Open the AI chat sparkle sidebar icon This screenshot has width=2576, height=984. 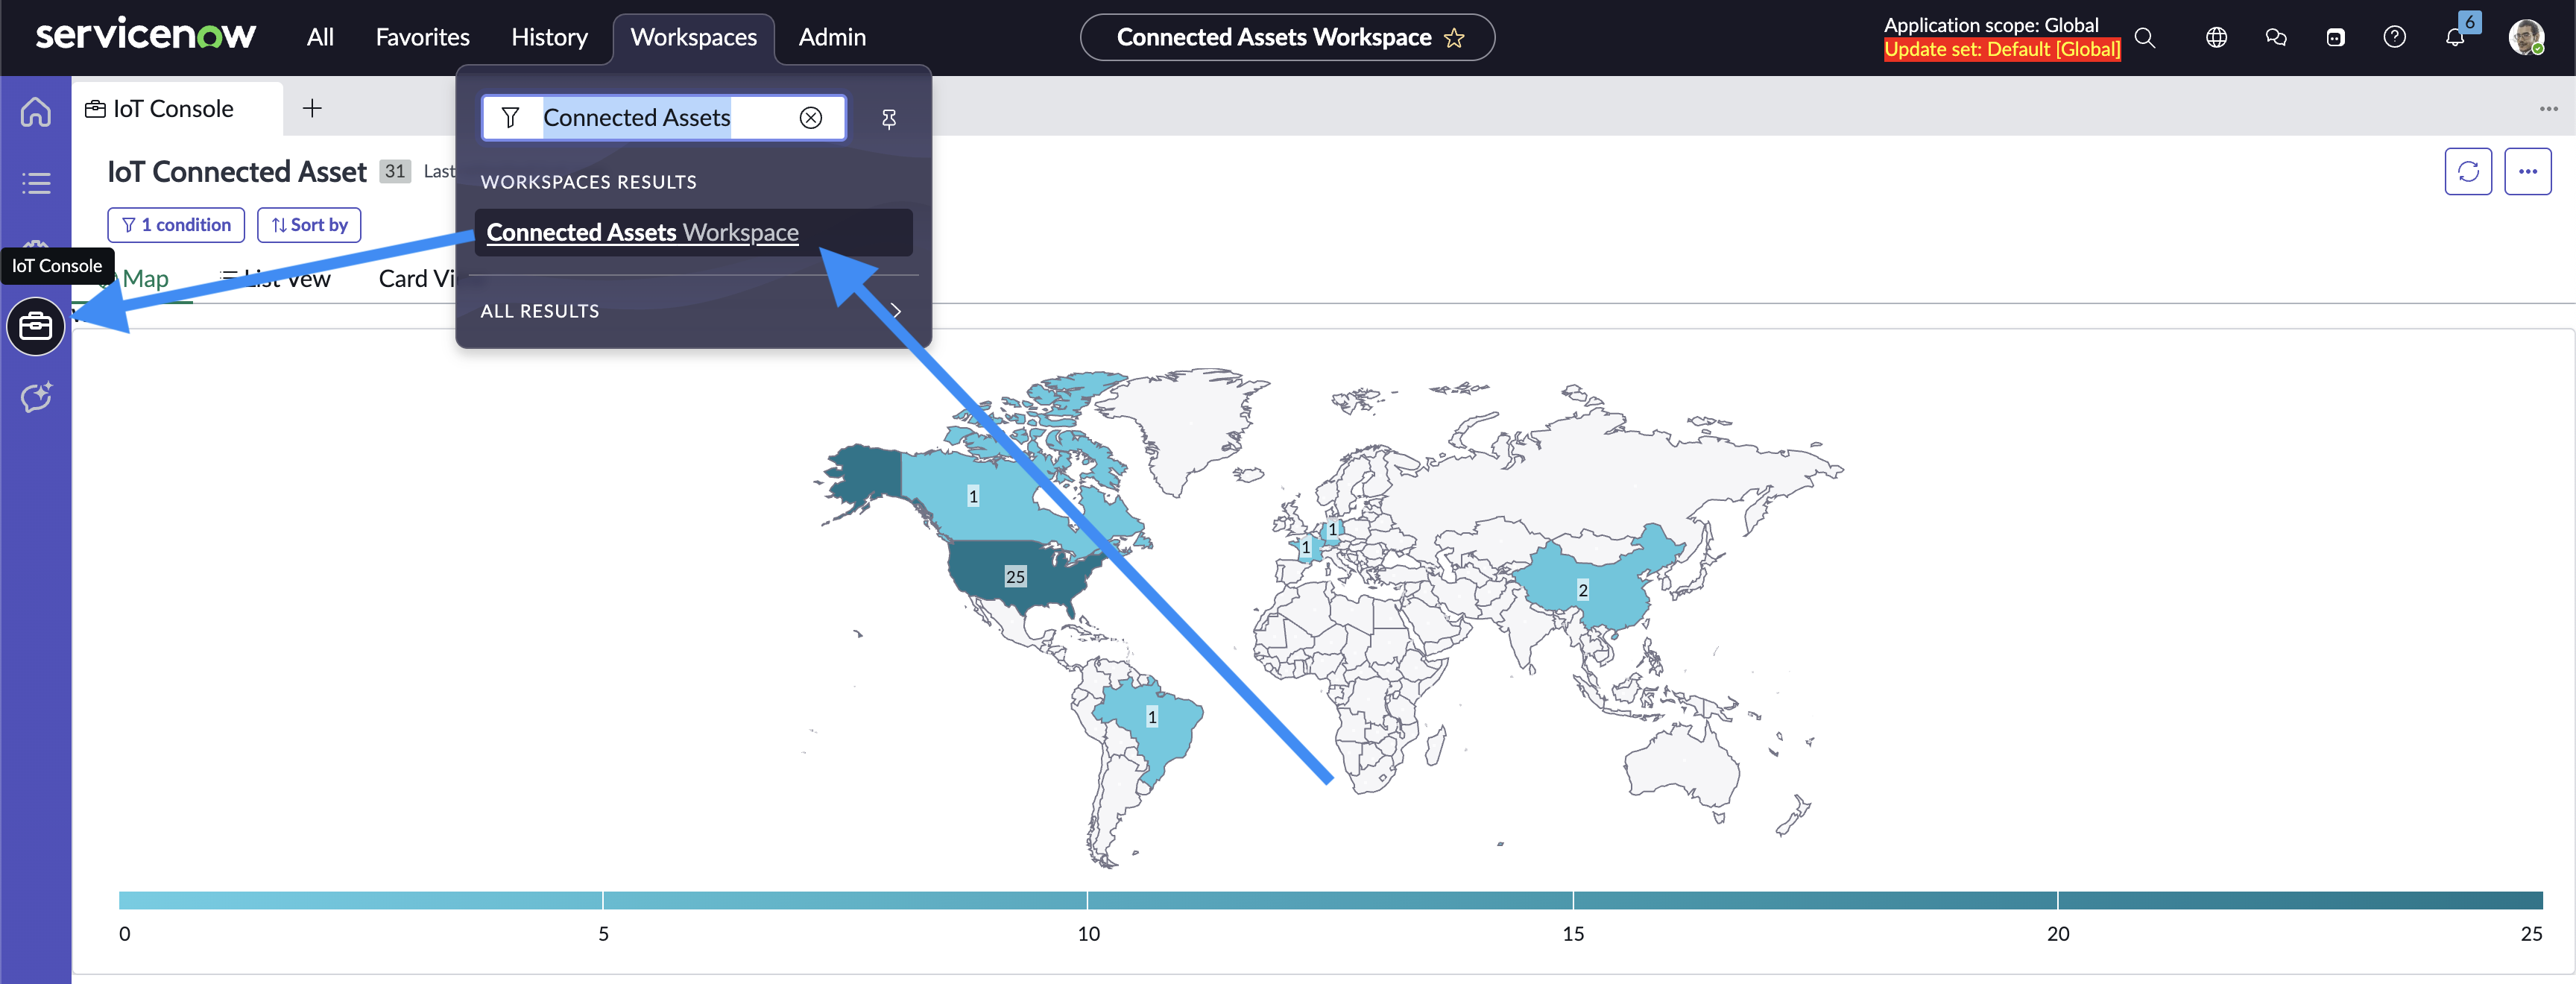point(36,397)
